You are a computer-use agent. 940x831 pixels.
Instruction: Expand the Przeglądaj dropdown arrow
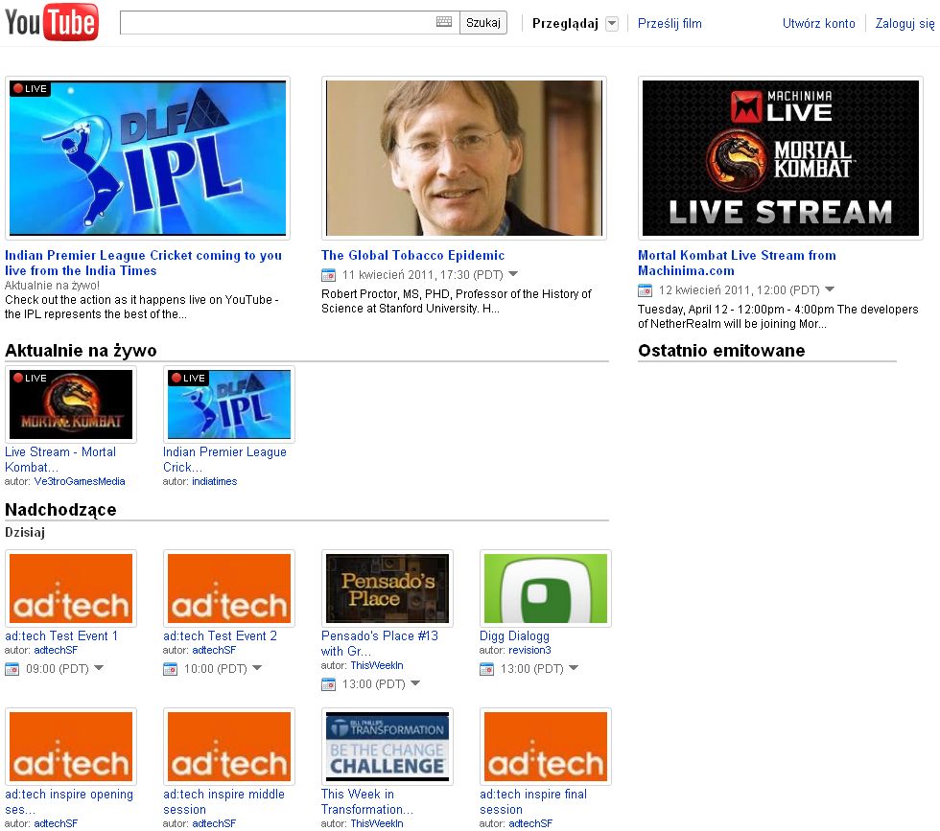click(612, 24)
